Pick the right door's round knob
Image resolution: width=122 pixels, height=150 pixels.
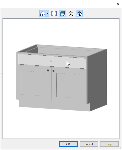click(x=54, y=71)
